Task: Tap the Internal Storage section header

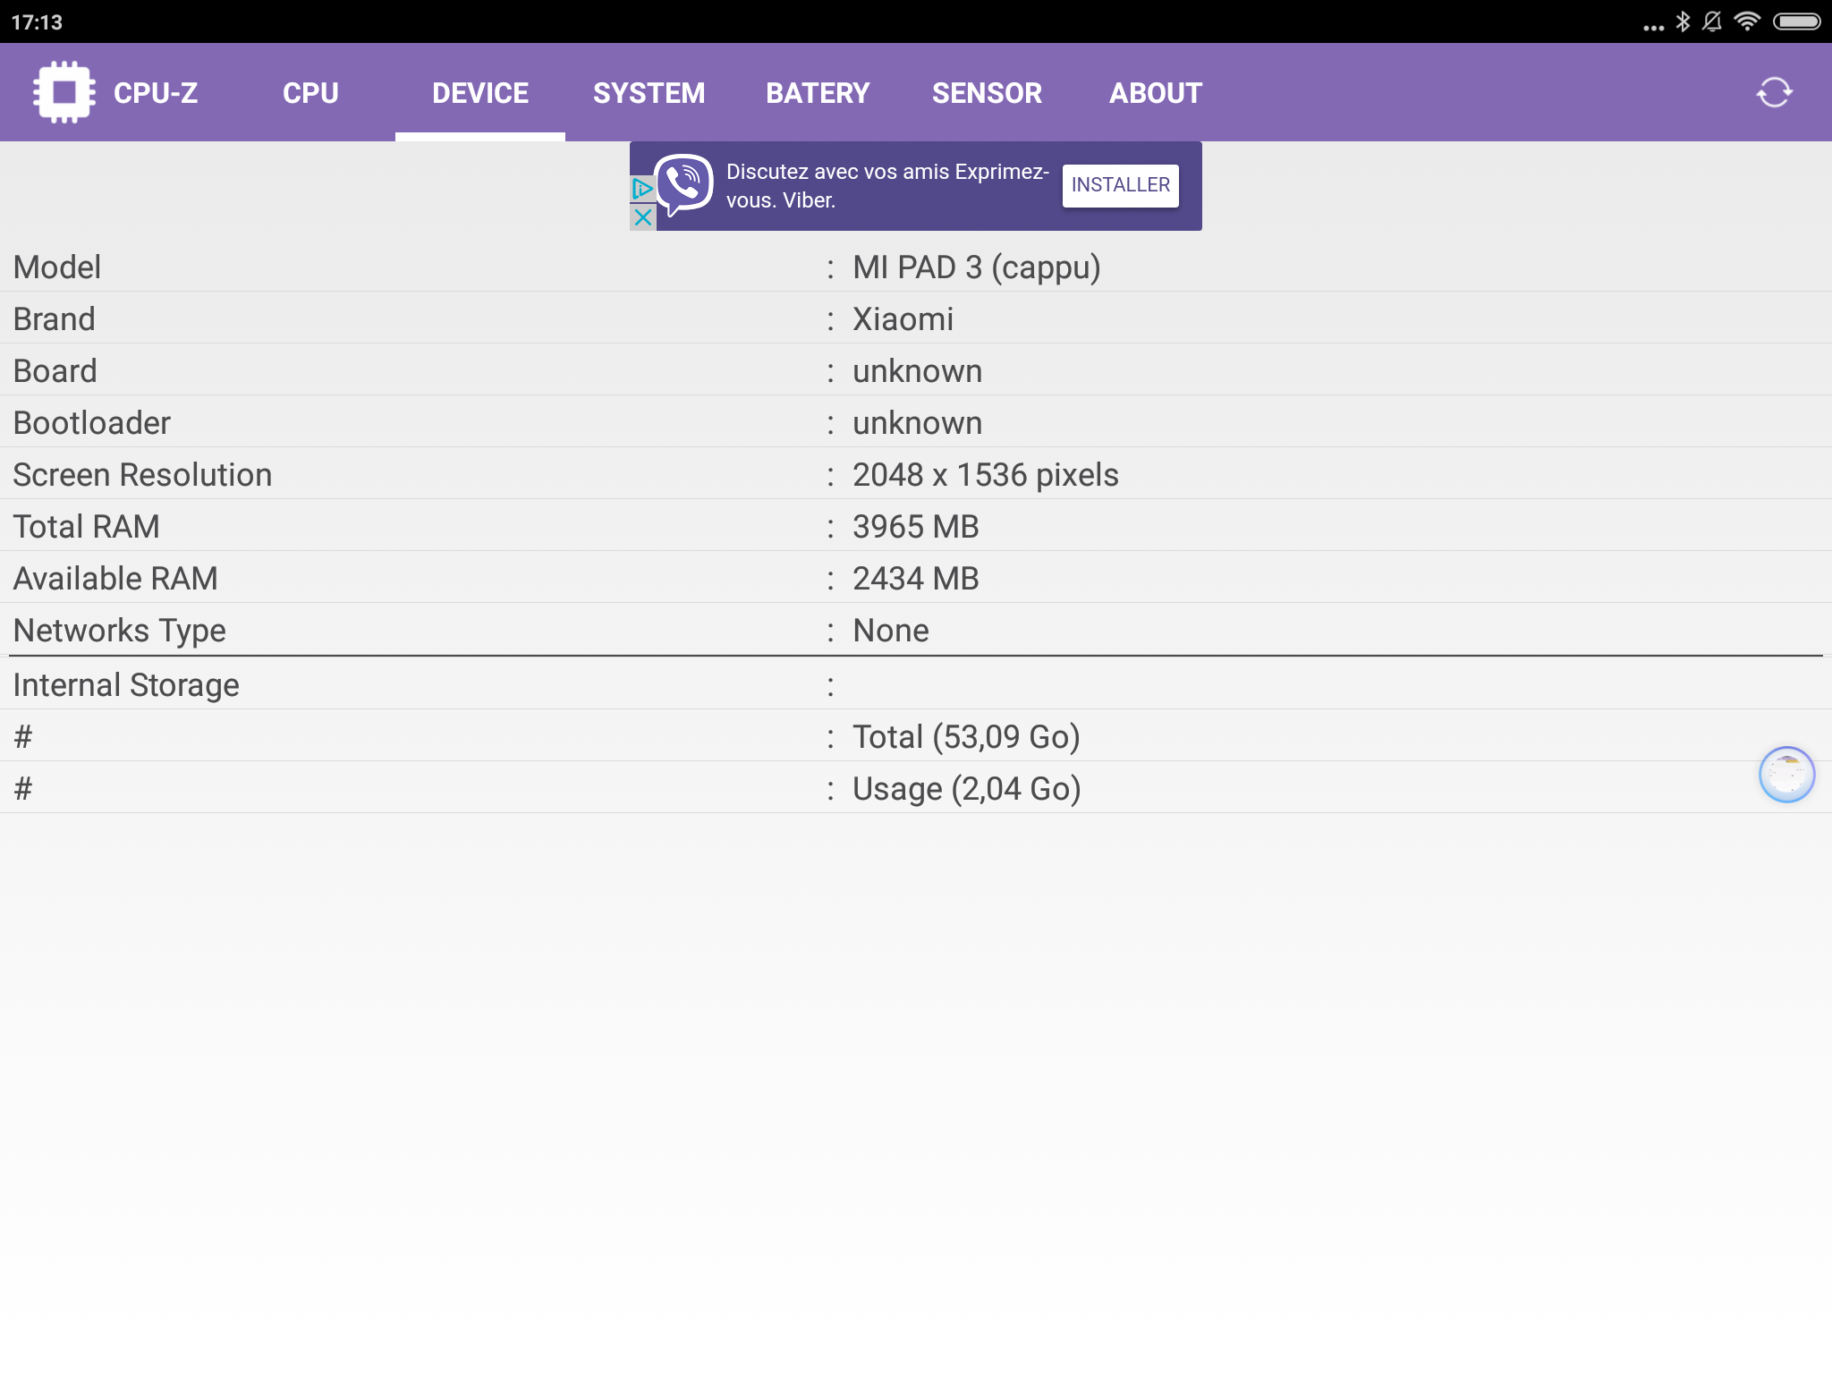Action: click(916, 684)
